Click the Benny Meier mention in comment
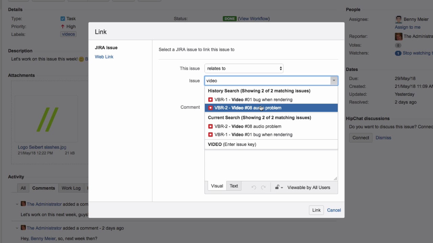The width and height of the screenshot is (433, 243). point(43,238)
